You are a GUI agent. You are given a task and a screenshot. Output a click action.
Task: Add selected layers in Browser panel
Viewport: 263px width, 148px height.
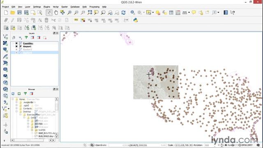click(19, 94)
